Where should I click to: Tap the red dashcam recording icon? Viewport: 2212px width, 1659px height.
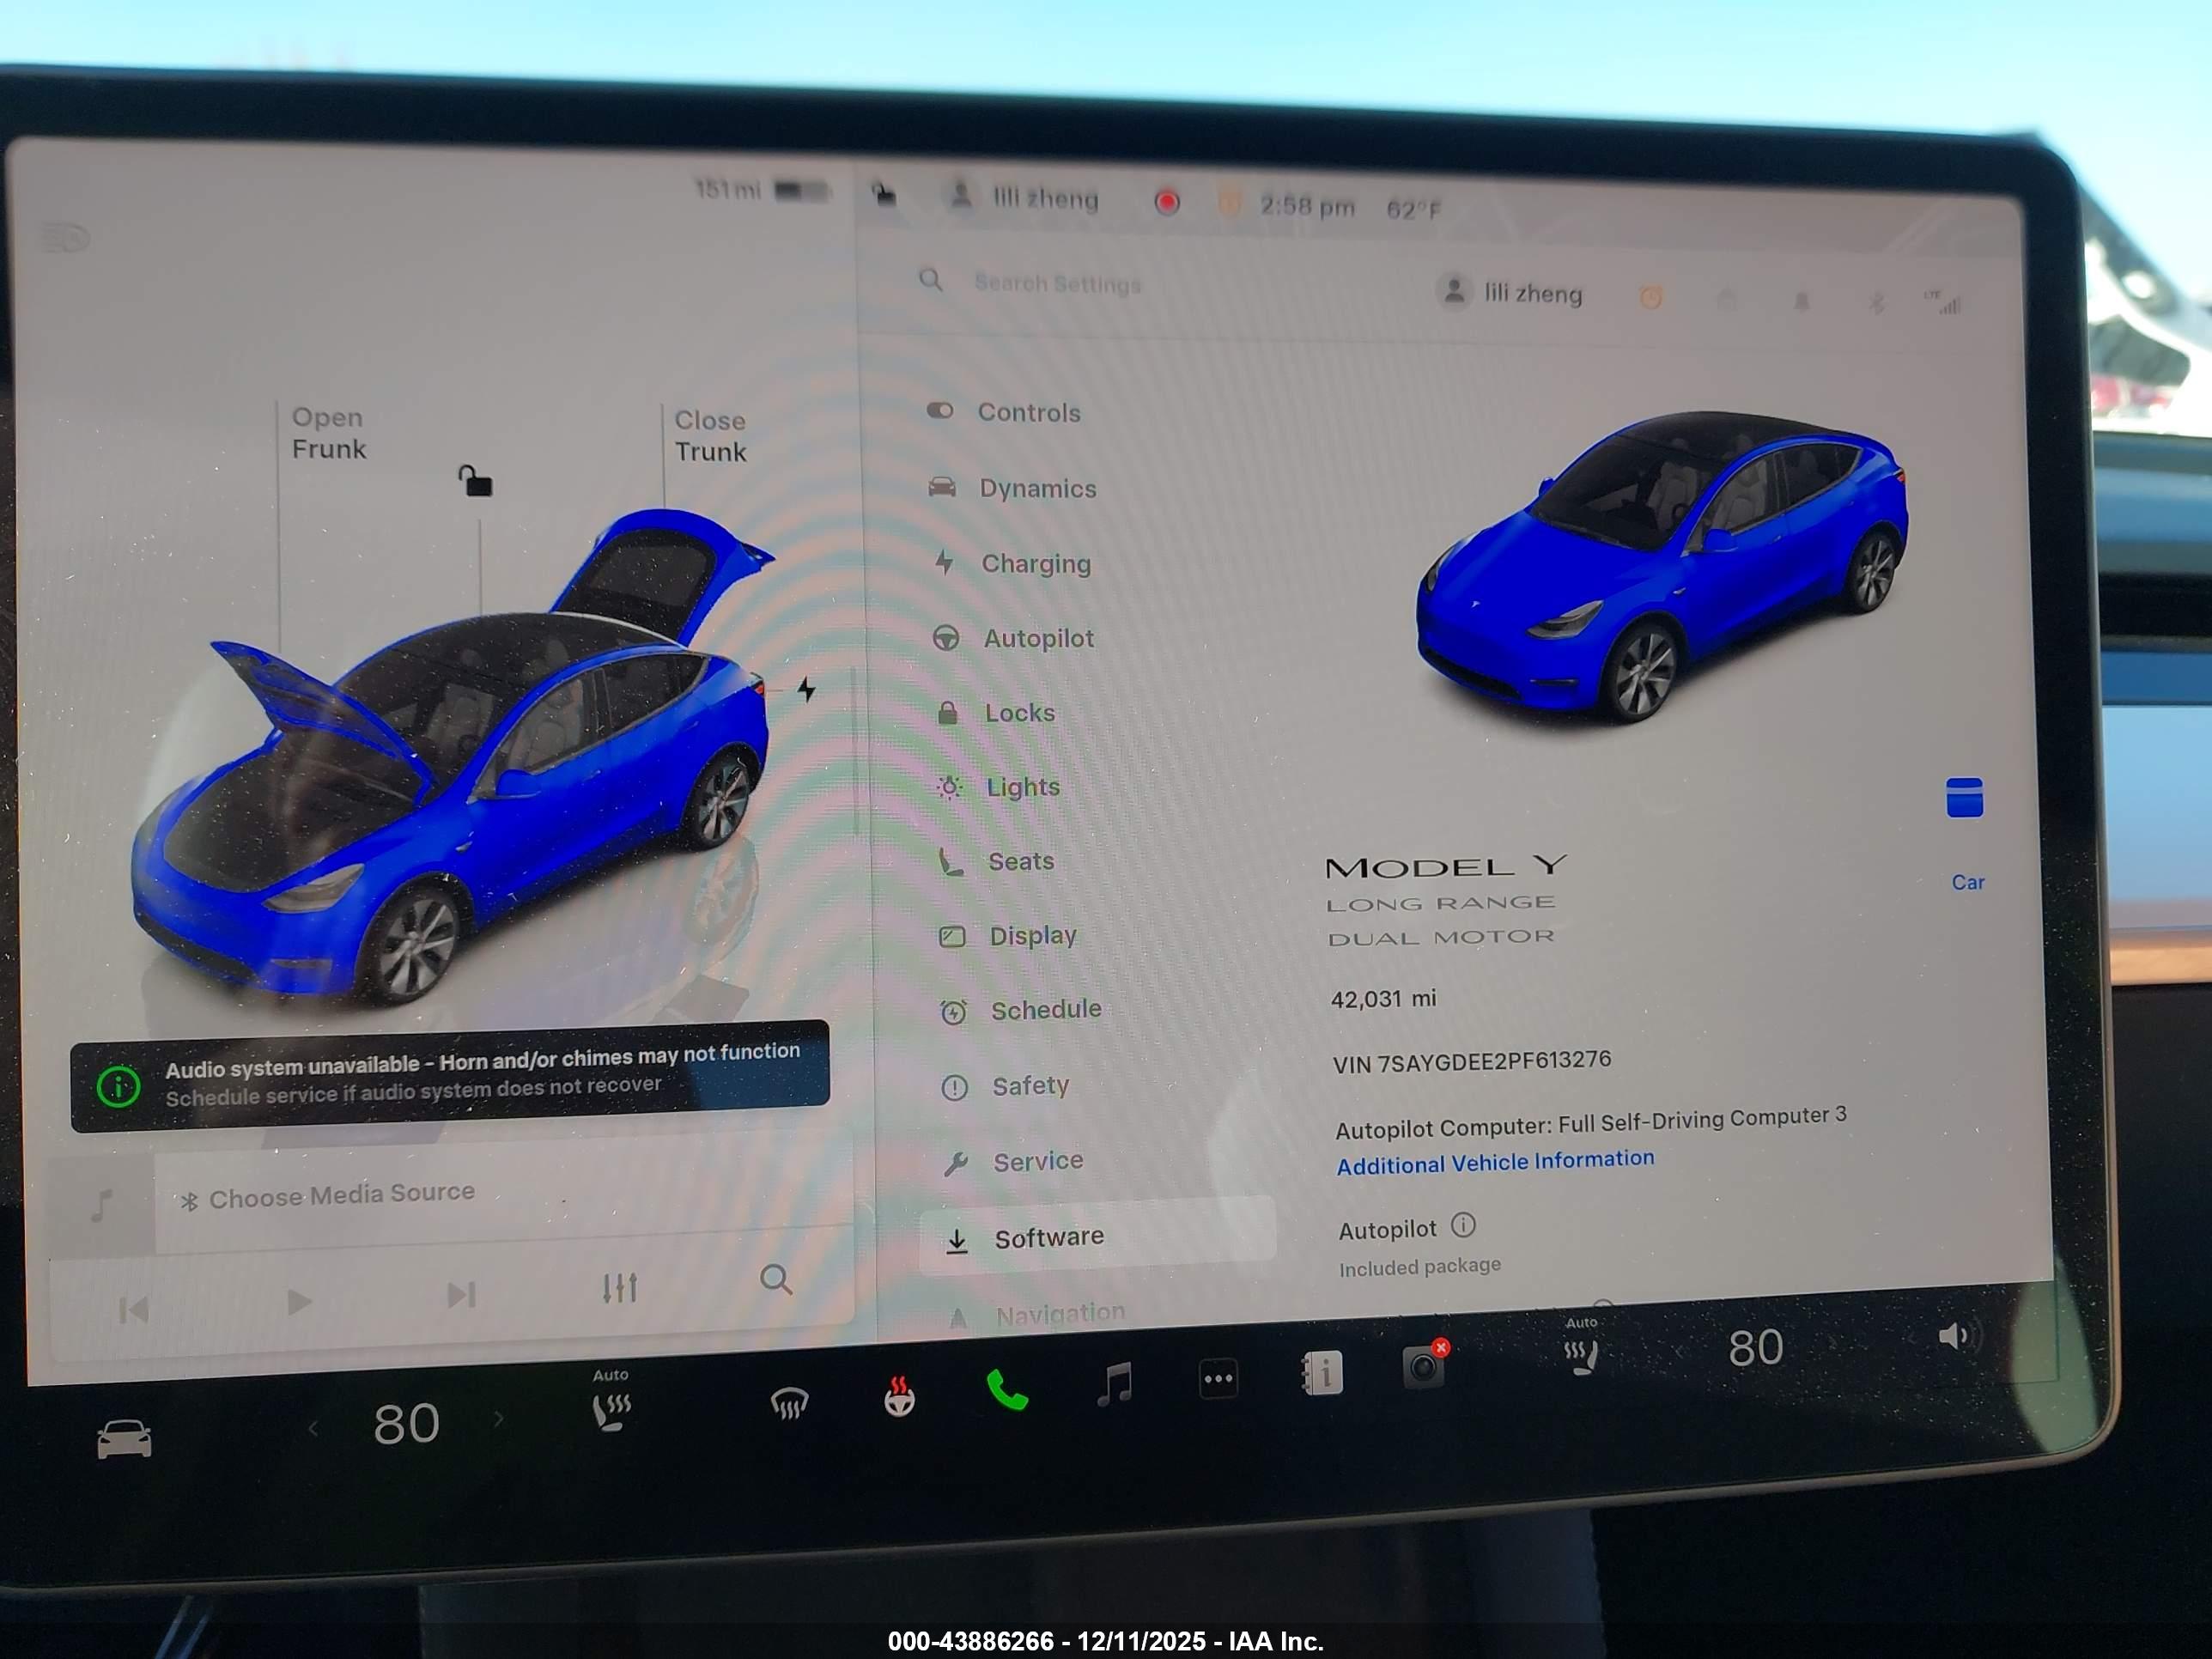tap(1166, 203)
